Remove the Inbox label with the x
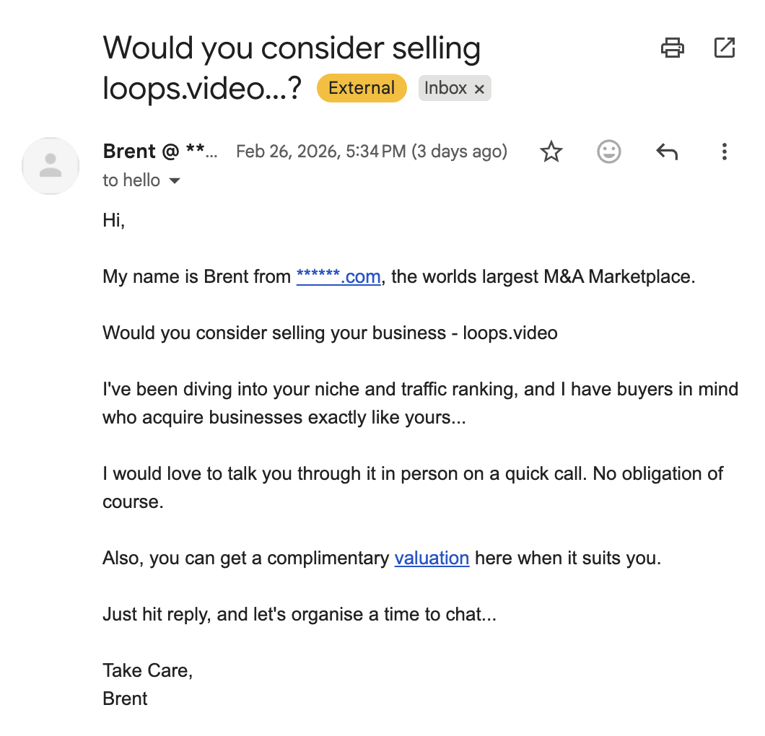 point(479,89)
